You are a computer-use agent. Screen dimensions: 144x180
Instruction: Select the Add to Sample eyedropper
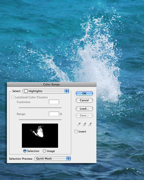[x=84, y=124]
